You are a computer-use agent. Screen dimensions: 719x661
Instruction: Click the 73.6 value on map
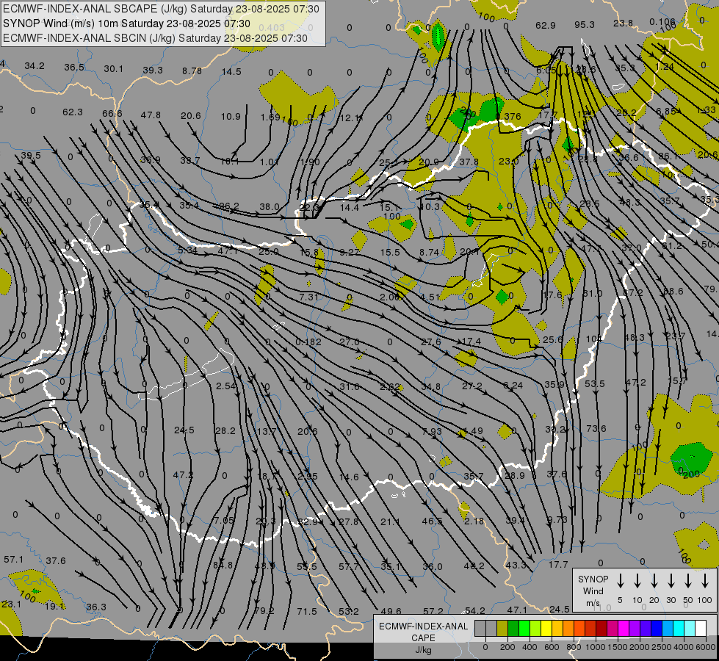click(596, 428)
